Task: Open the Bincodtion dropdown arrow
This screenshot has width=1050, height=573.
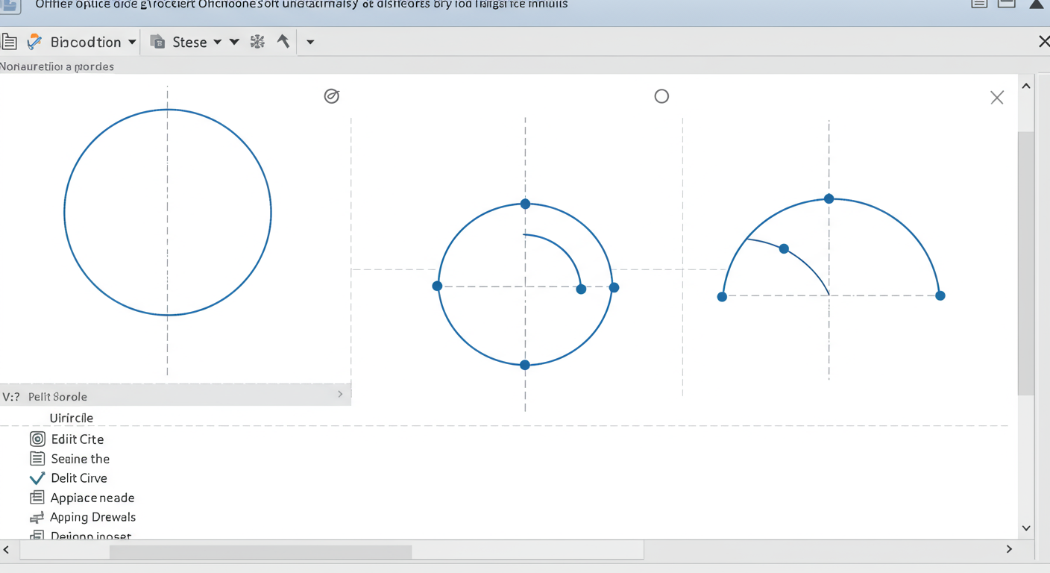Action: click(x=132, y=42)
